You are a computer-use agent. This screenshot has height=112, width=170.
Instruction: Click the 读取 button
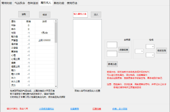pos(24,14)
